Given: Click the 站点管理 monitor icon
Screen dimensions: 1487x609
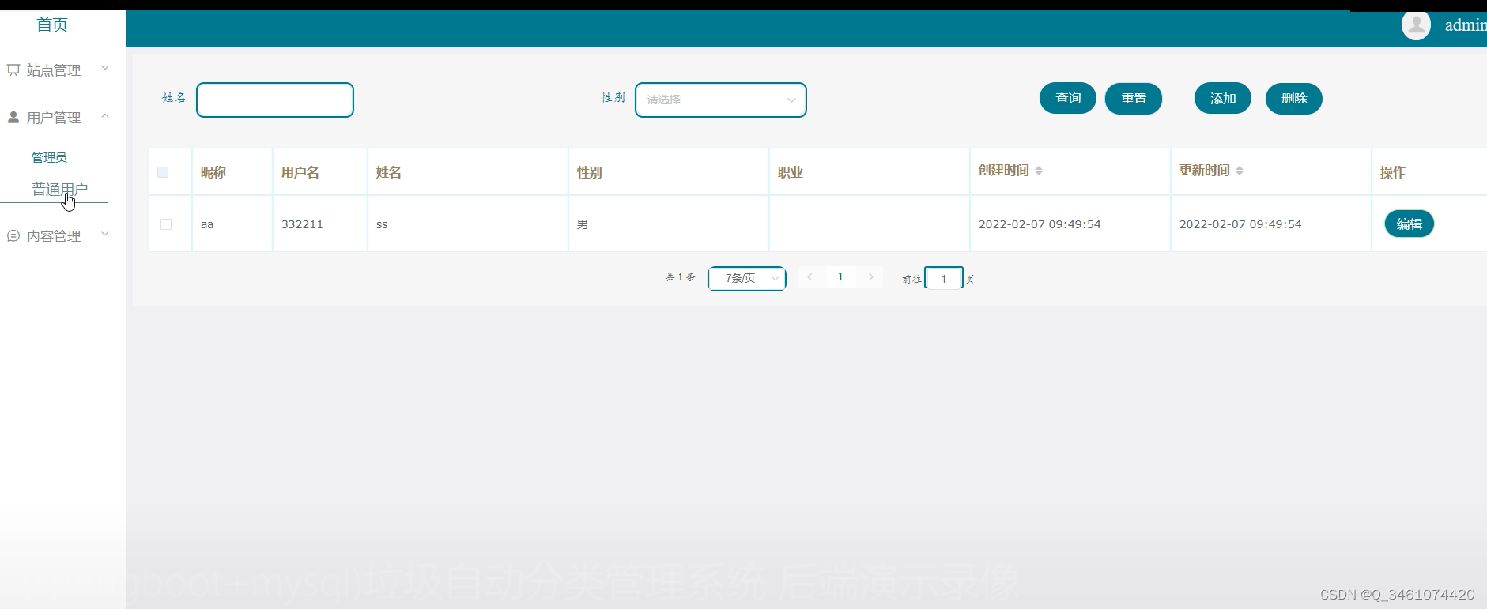Looking at the screenshot, I should [x=13, y=70].
